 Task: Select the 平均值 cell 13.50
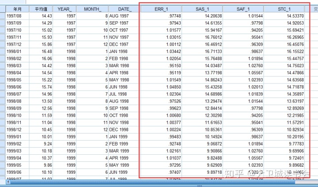[x=41, y=101]
